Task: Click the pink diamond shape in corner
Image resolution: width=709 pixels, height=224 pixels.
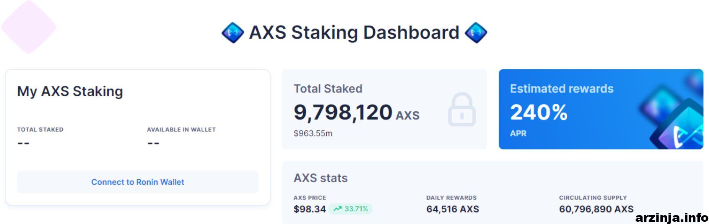Action: 29,27
